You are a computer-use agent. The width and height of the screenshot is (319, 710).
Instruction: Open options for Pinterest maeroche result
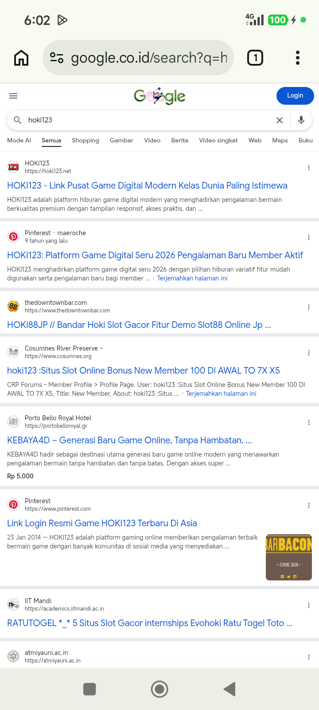[309, 237]
